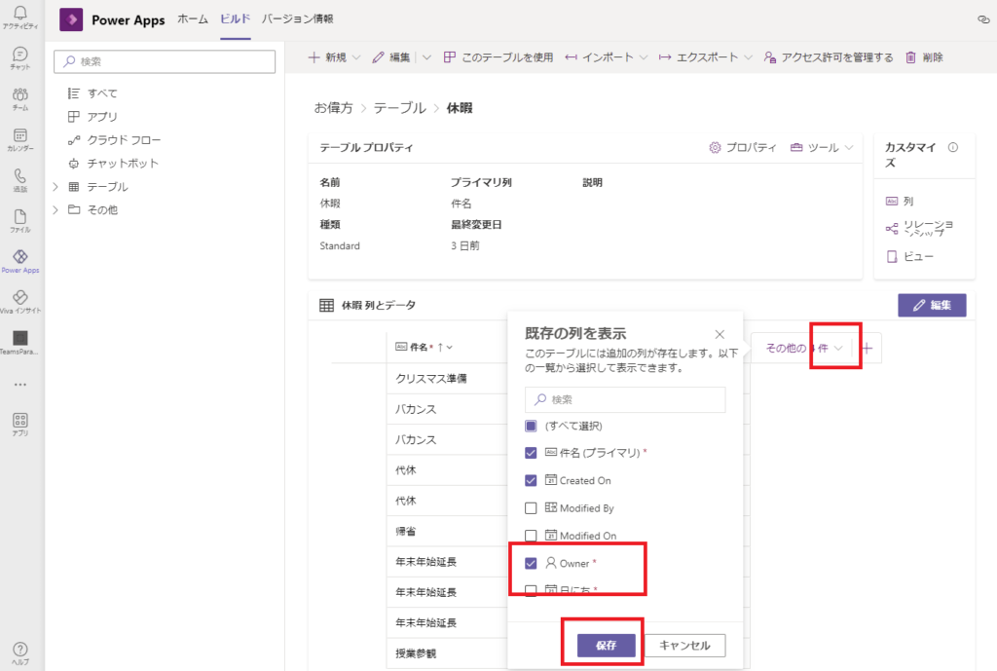Open 列 in the customize panel
Image resolution: width=997 pixels, height=671 pixels.
(x=900, y=201)
